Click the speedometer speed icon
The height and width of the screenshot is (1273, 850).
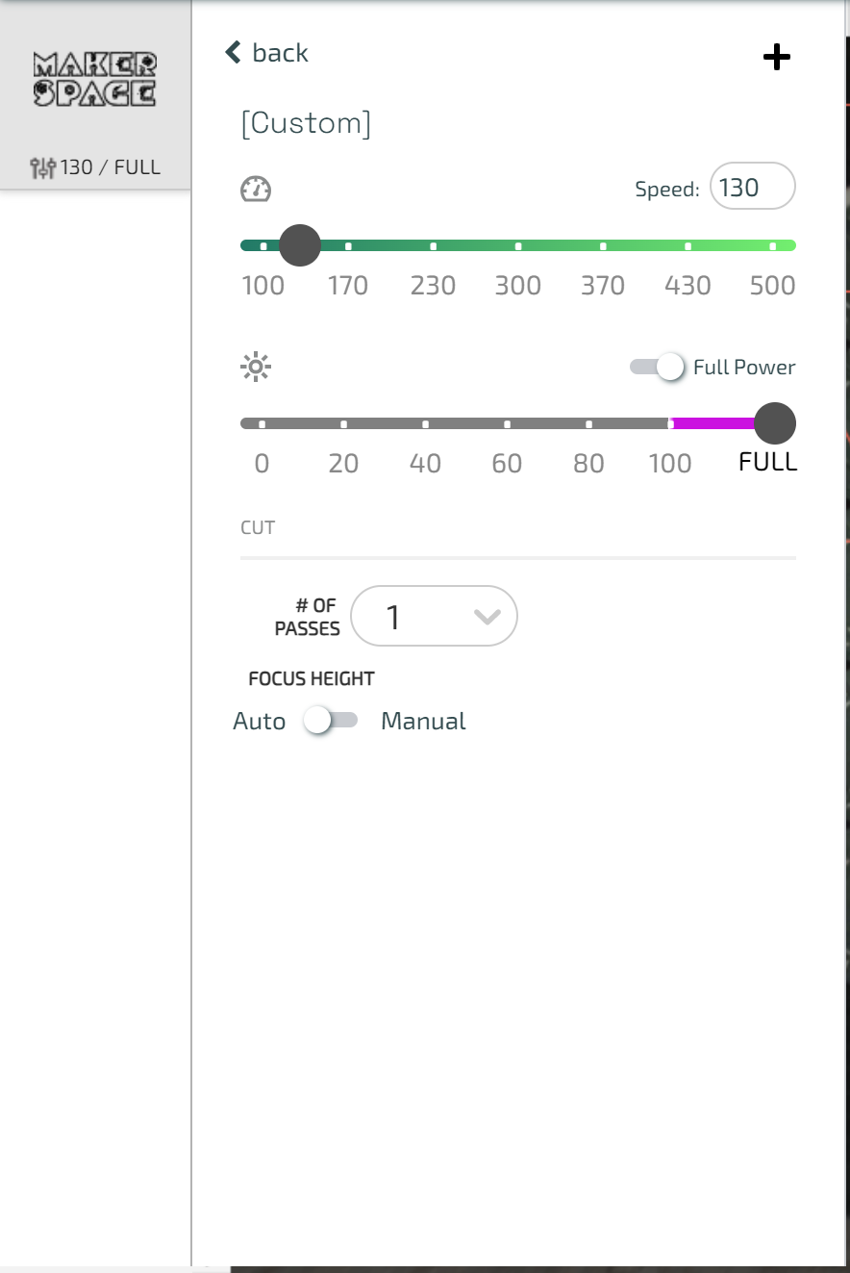click(x=256, y=190)
